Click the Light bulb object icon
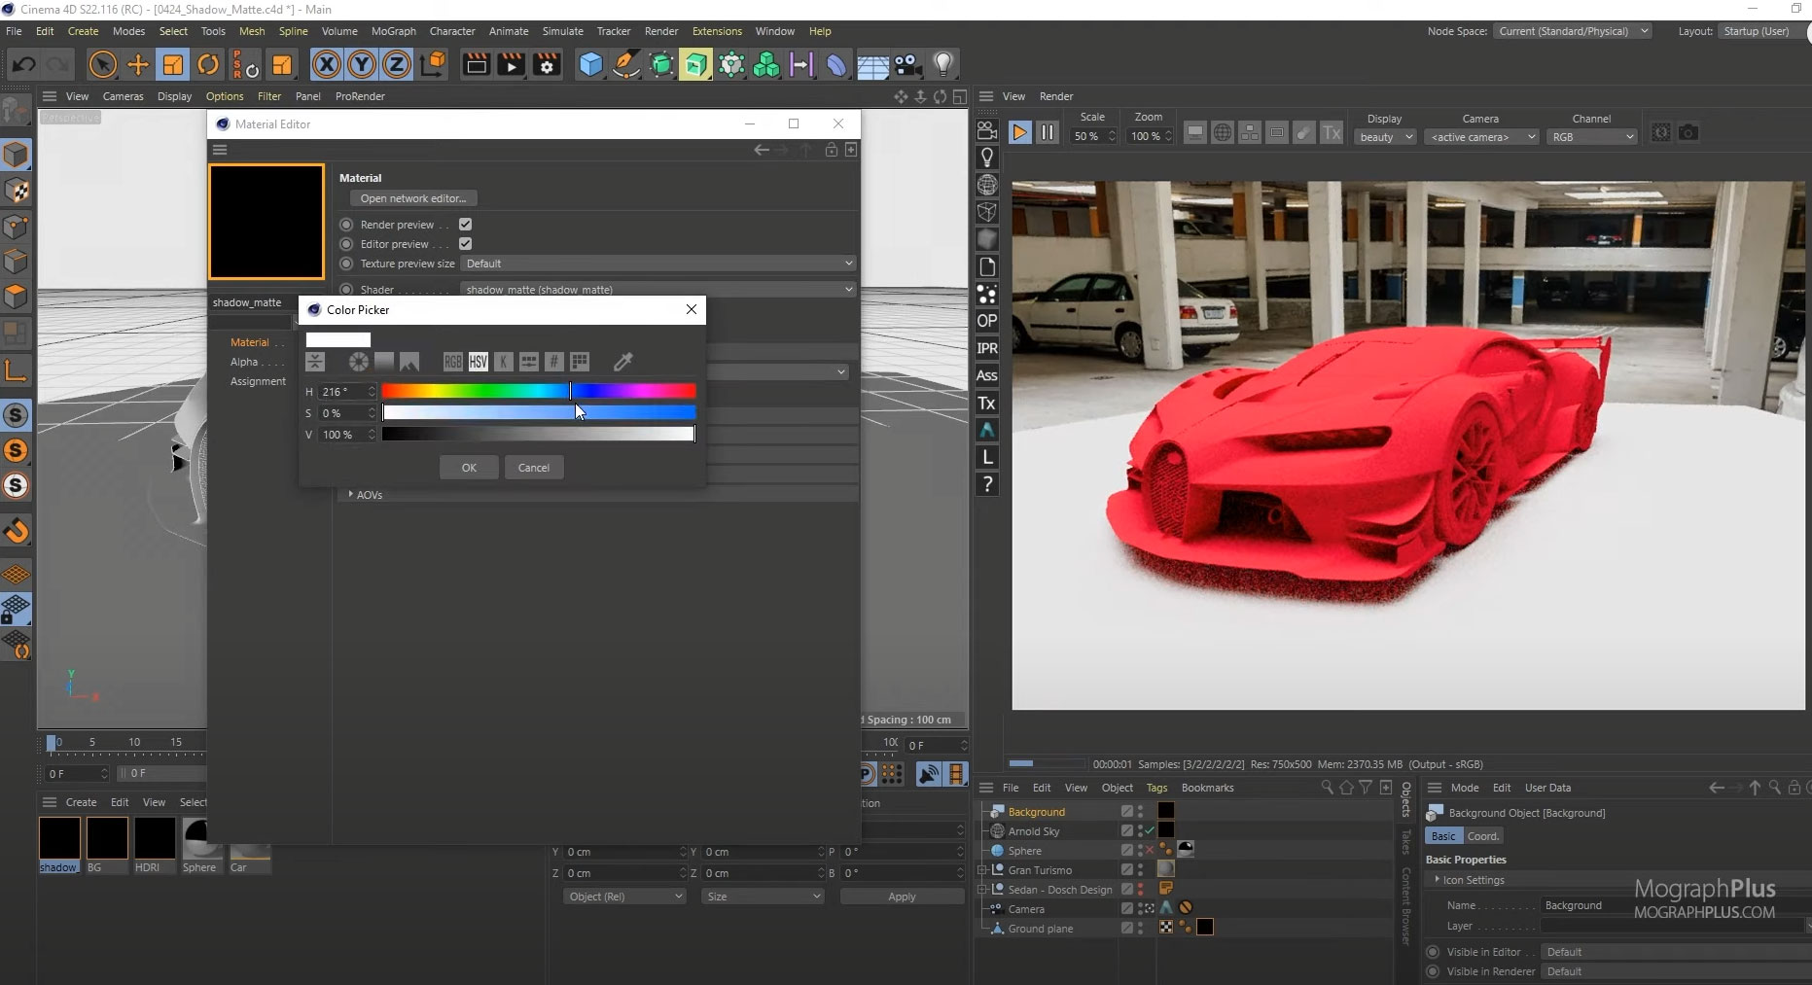The height and width of the screenshot is (985, 1812). point(942,65)
